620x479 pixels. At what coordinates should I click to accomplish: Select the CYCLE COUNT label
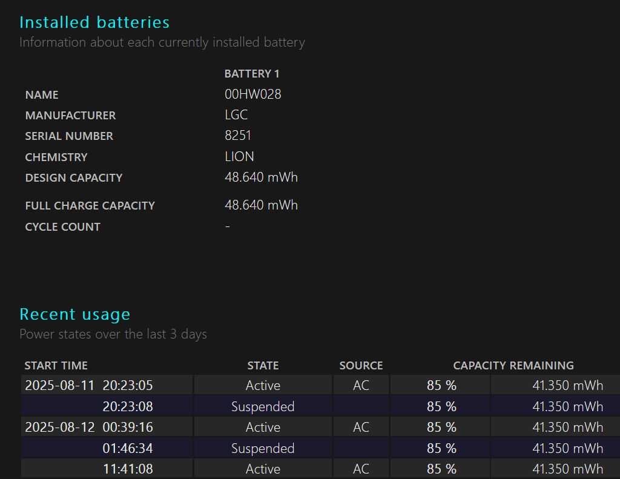[x=63, y=227]
